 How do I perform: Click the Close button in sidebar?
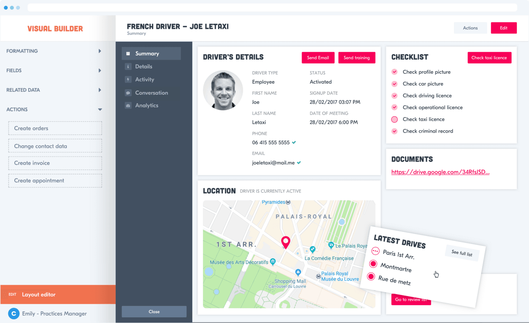154,312
